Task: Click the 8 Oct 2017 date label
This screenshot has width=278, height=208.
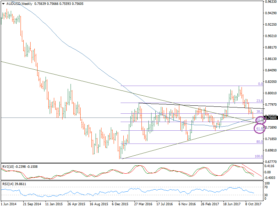Action: click(253, 204)
